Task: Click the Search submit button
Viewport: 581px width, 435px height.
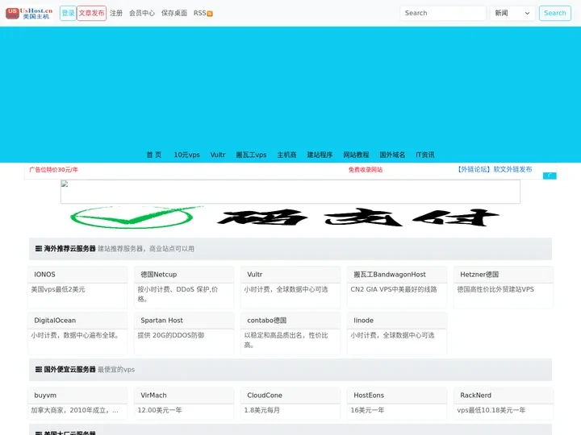Action: 554,14
